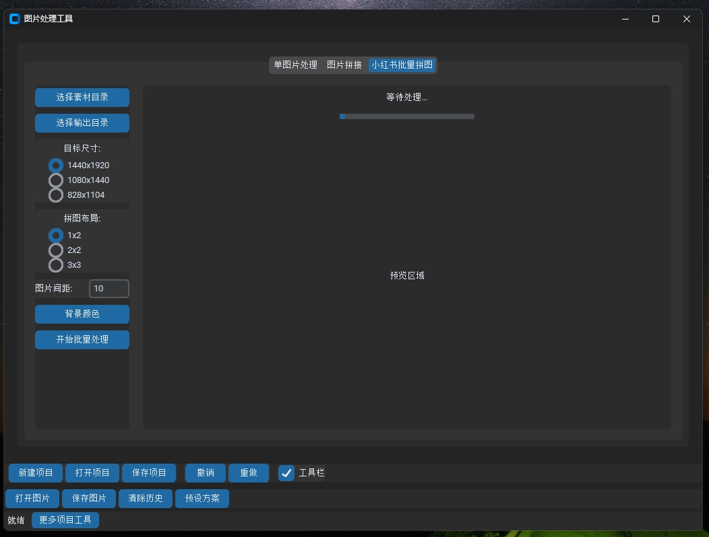Click 选择输出目录 button
Image resolution: width=709 pixels, height=537 pixels.
coord(82,123)
